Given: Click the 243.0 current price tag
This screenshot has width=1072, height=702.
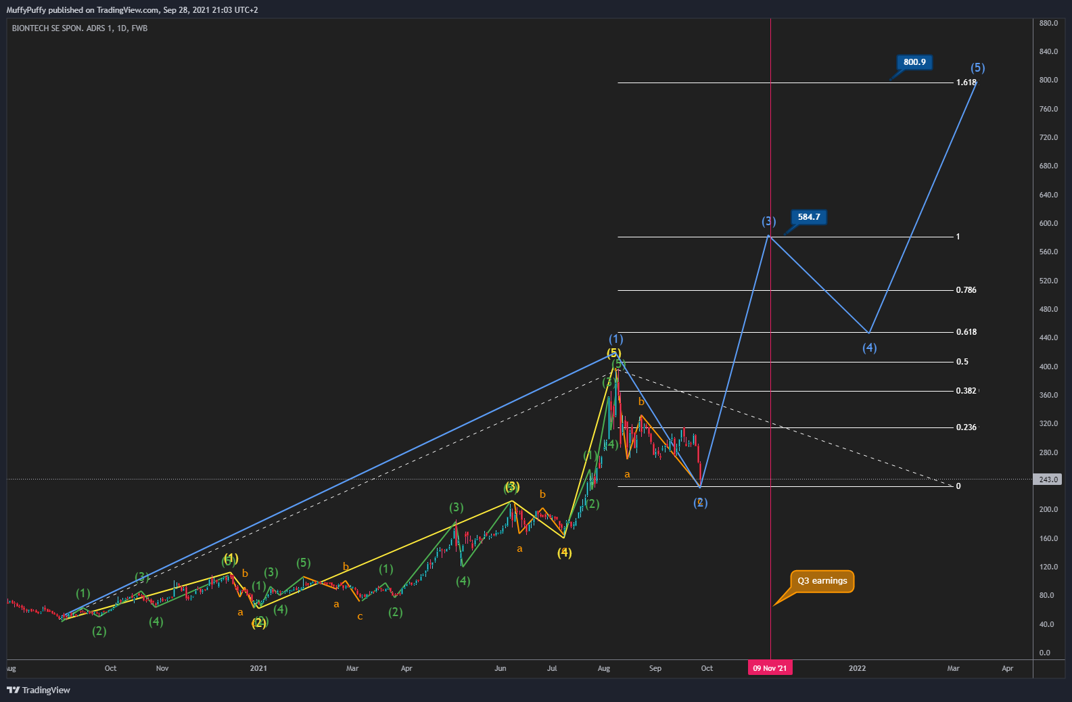Looking at the screenshot, I should coord(1048,479).
